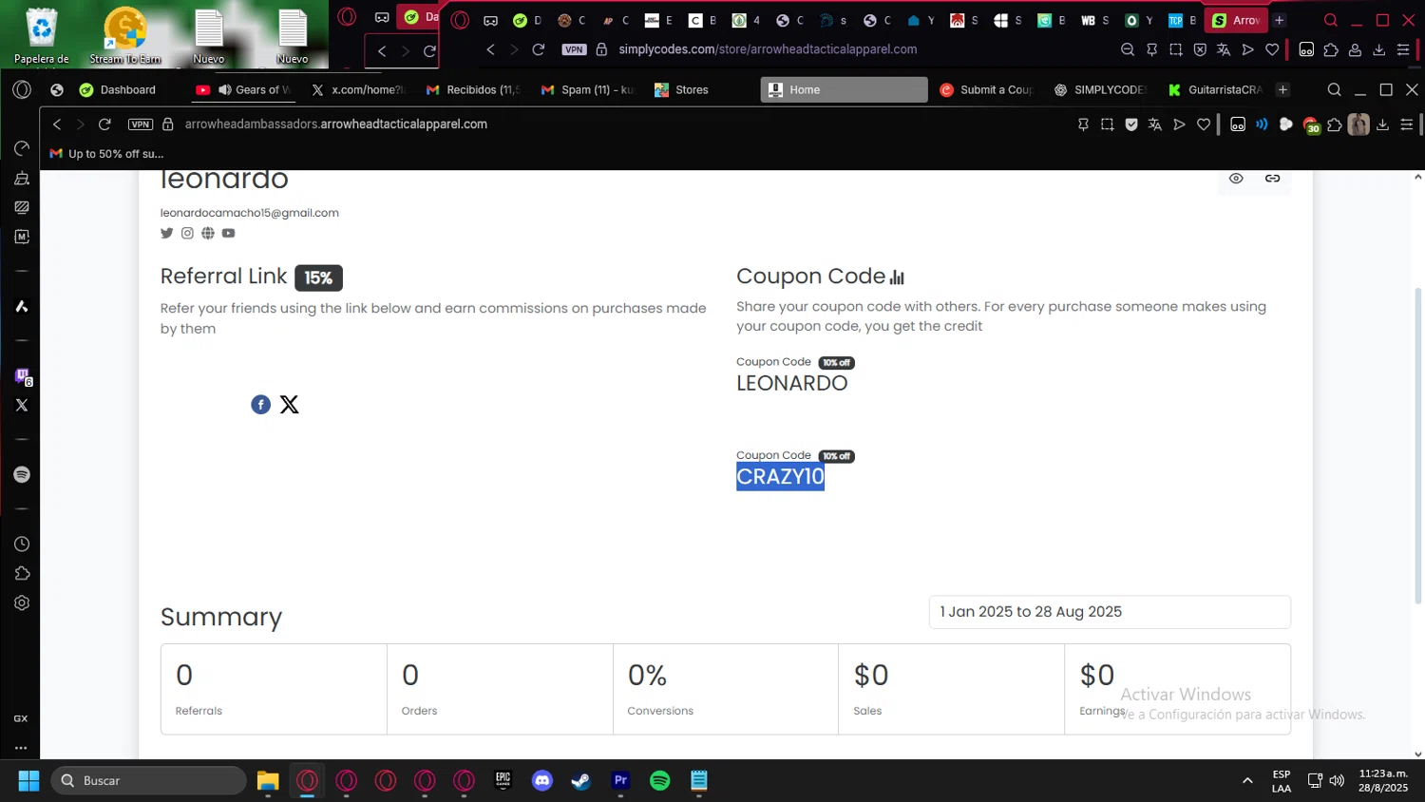Open the date range field 1 Jan 2025 to 28 Aug 2025
This screenshot has height=802, width=1425.
[1110, 612]
